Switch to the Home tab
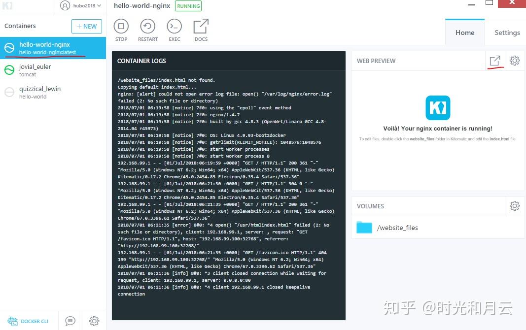 [465, 33]
